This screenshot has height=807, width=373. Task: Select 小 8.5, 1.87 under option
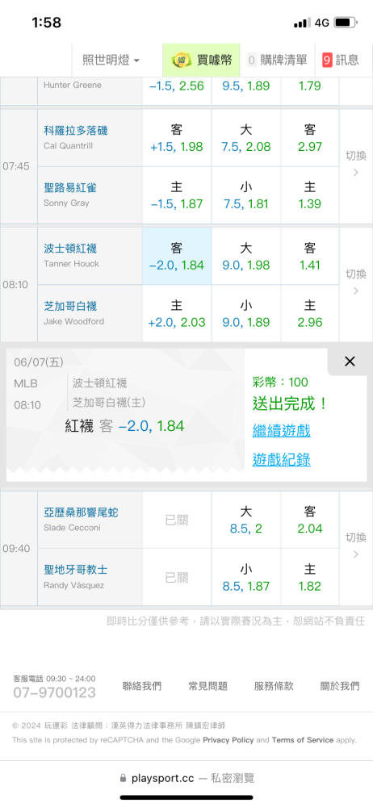(246, 577)
